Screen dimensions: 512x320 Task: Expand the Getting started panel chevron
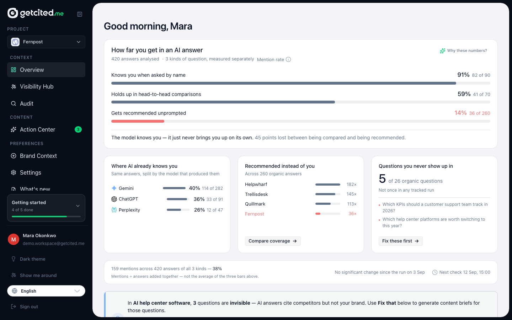(x=78, y=206)
